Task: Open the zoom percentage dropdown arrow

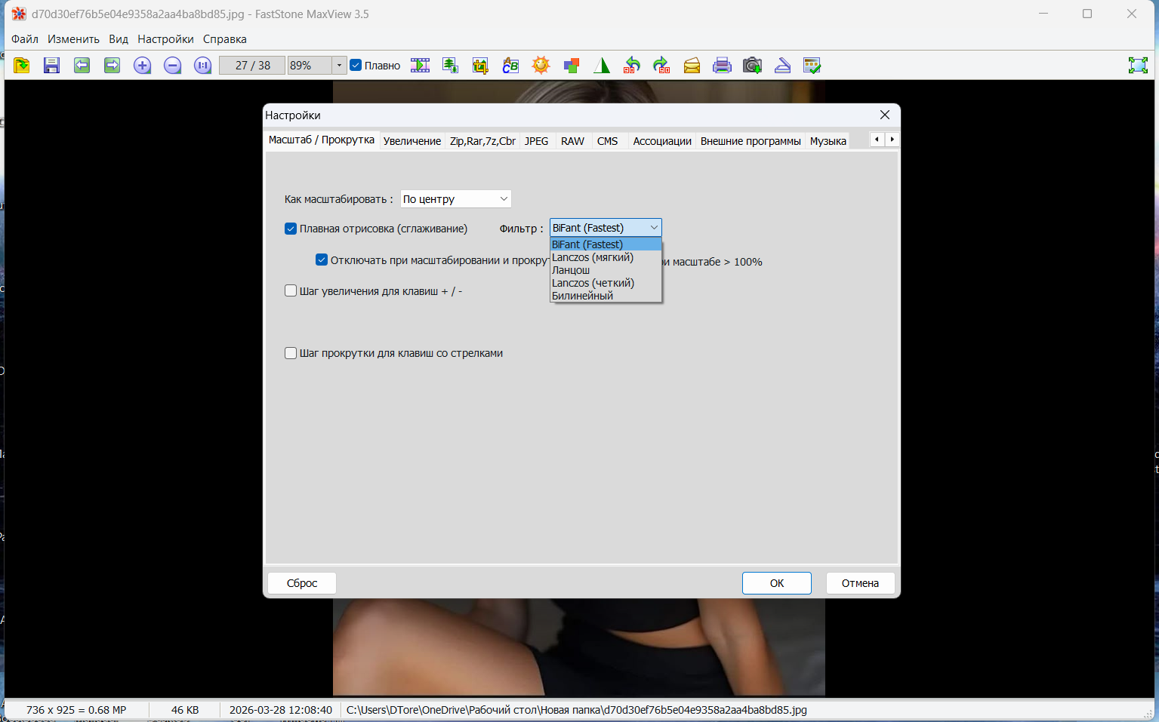Action: (339, 66)
